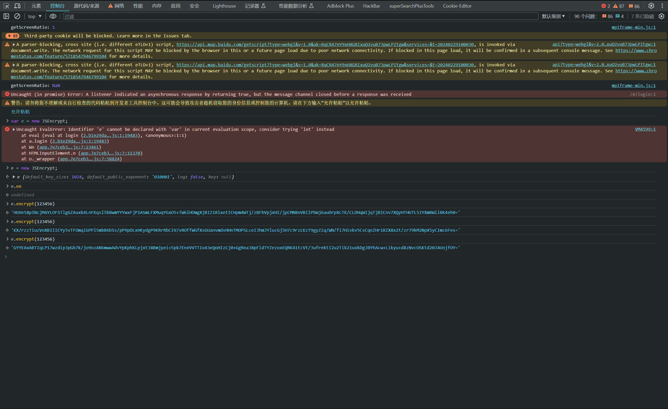Click the top-right issues badge showing 86
This screenshot has height=409, width=668.
[634, 6]
